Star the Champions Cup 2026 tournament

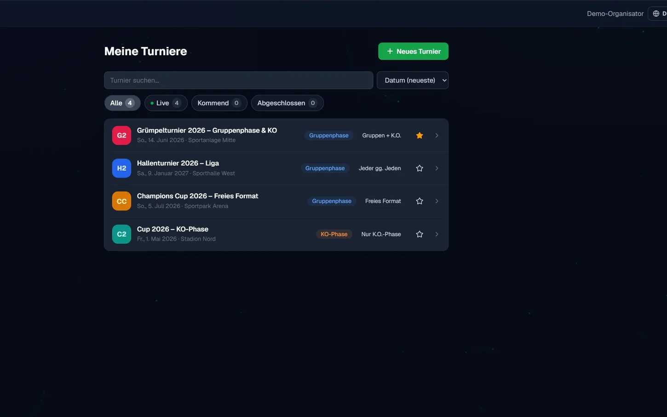tap(420, 201)
